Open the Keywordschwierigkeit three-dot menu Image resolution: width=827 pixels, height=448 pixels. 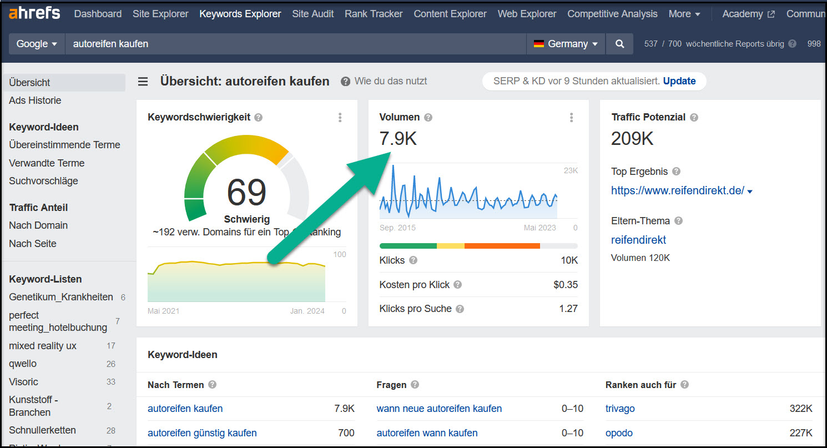point(340,118)
